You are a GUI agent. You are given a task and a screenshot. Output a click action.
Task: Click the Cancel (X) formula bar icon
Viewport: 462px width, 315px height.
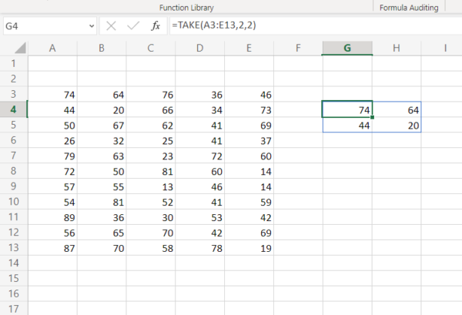tap(111, 26)
